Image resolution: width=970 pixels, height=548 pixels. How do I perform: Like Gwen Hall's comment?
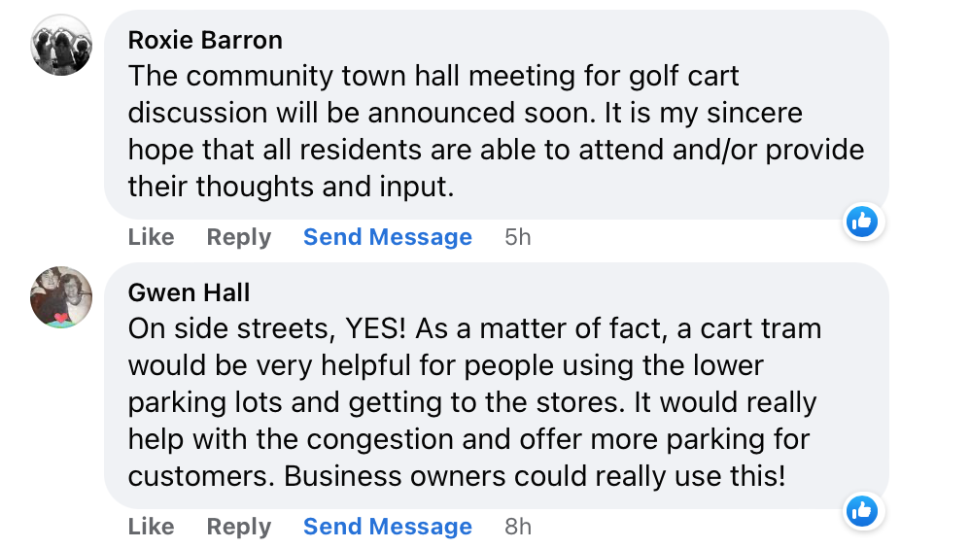(x=151, y=527)
